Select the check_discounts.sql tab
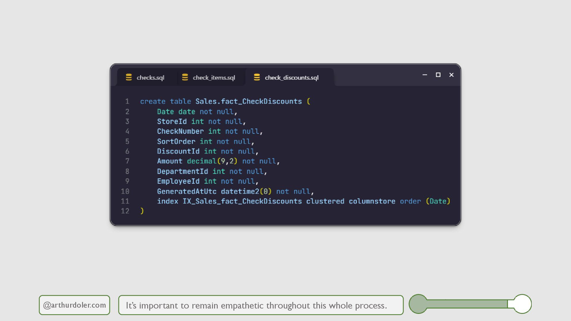 291,78
